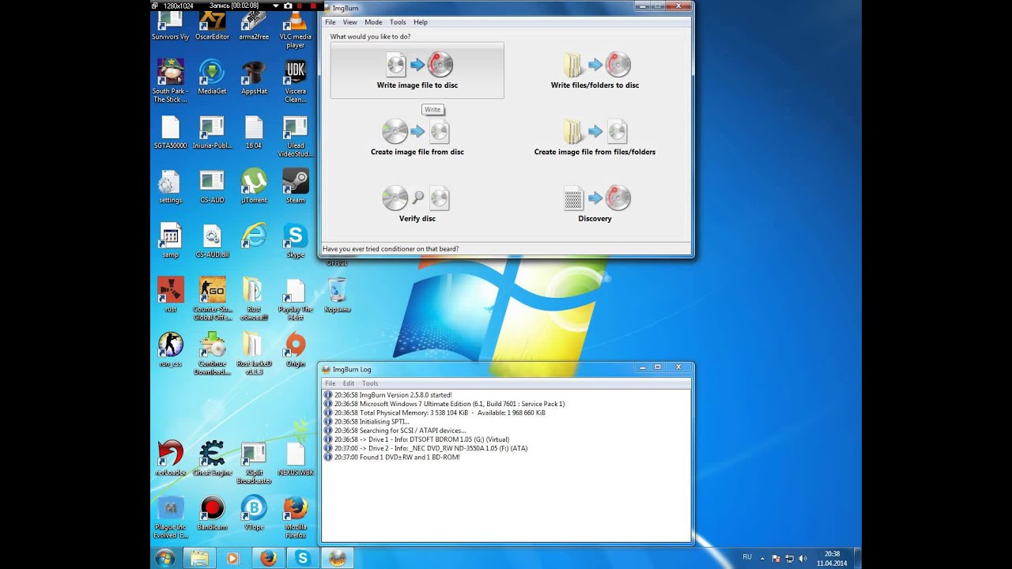Select the Mozilla Firefox desktop icon
The width and height of the screenshot is (1012, 569).
point(296,517)
